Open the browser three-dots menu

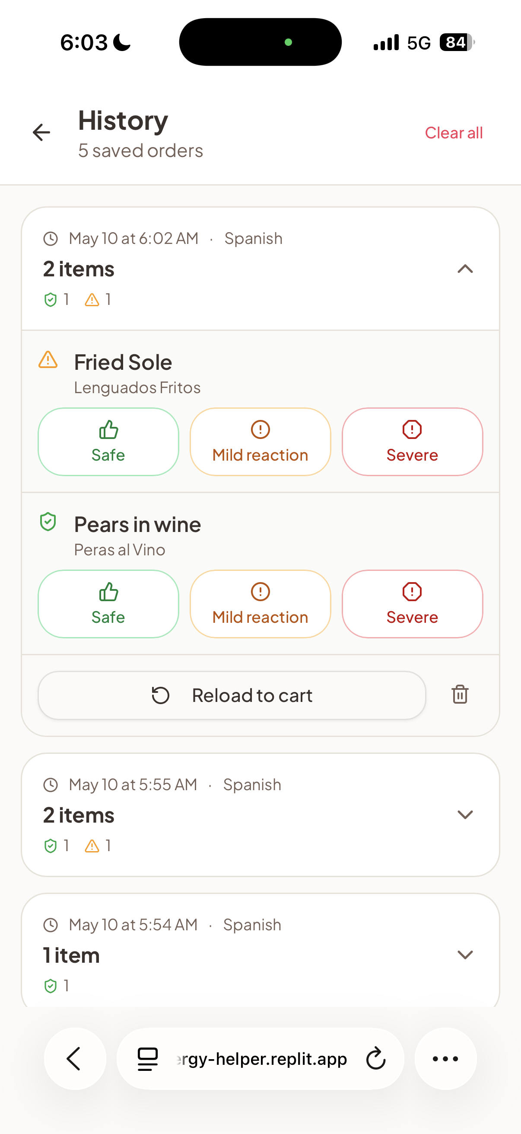coord(445,1058)
